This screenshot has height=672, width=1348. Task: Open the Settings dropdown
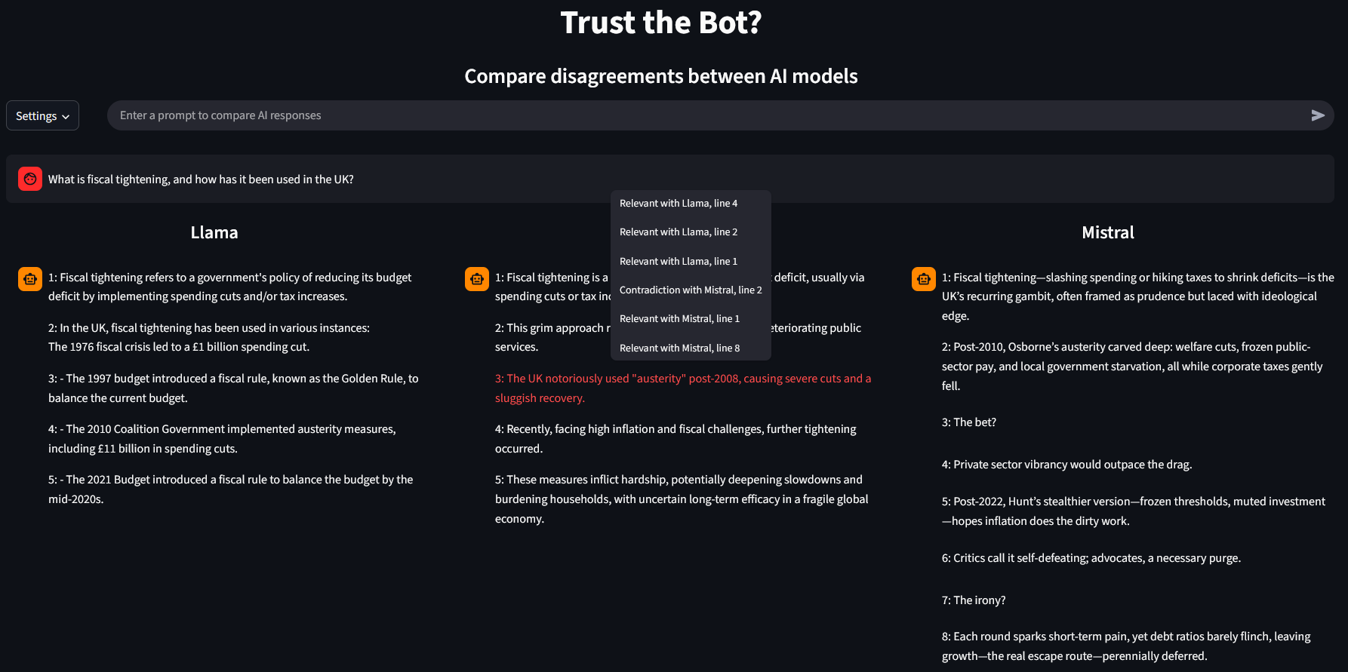point(42,115)
